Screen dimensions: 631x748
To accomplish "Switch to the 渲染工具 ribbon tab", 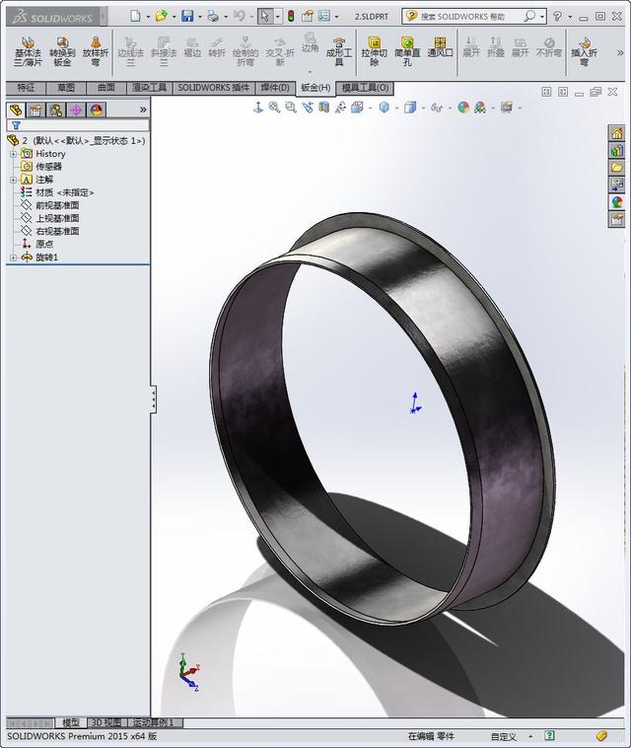I will pyautogui.click(x=150, y=88).
